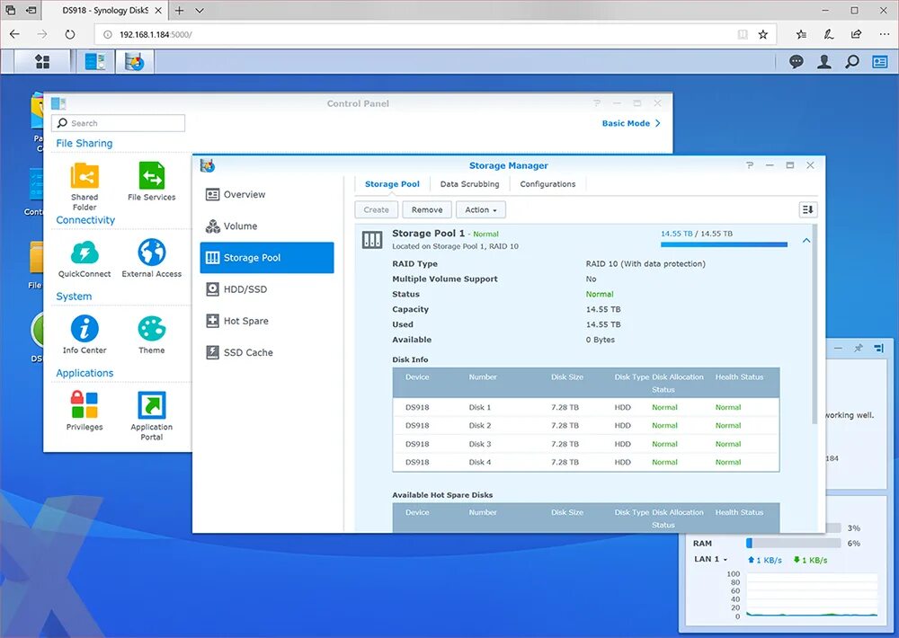Open the Action dropdown menu

click(x=480, y=209)
